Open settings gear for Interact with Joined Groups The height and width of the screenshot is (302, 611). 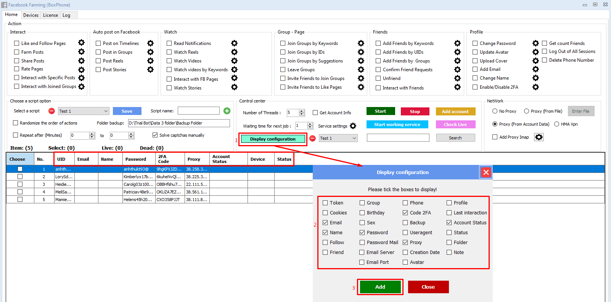[81, 87]
